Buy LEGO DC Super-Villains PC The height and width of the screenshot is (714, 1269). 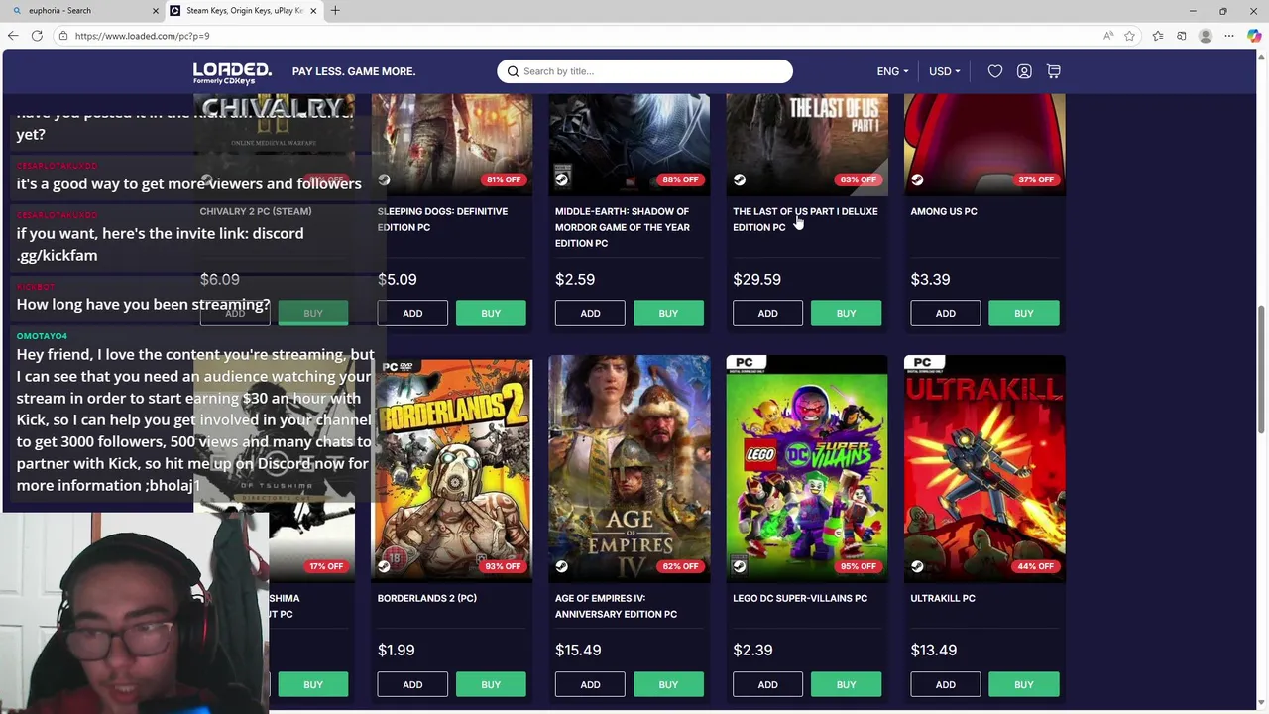point(846,684)
